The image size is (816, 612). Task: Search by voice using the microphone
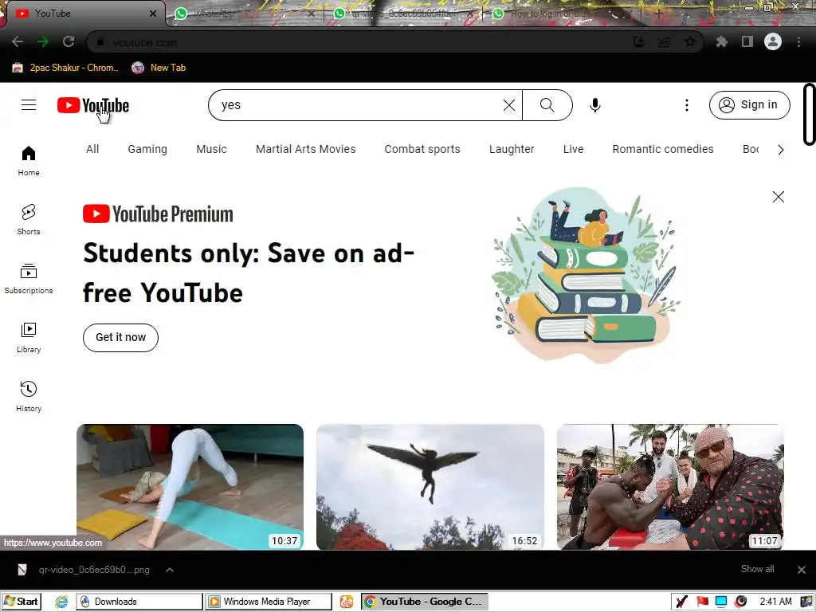point(594,105)
